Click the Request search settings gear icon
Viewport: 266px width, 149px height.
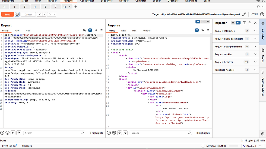(x=7, y=133)
